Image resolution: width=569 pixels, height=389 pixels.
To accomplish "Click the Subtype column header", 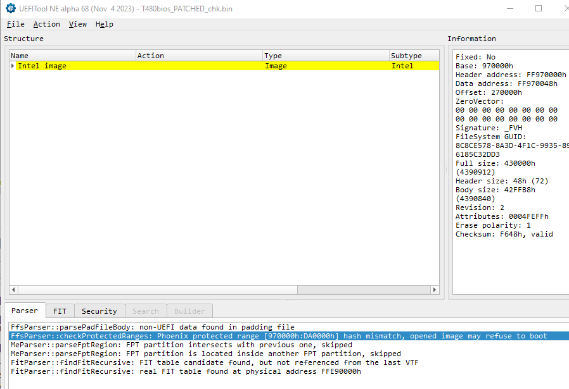I will click(x=414, y=56).
